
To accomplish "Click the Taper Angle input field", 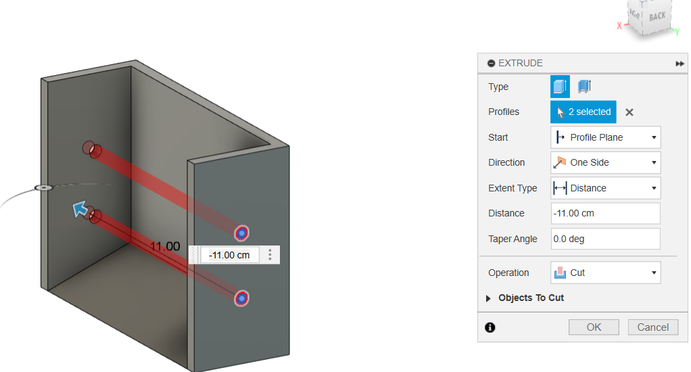I will pos(605,239).
